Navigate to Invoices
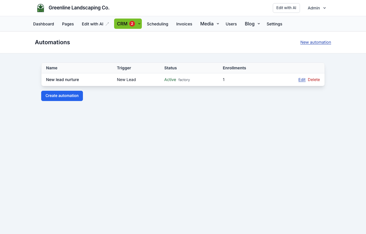This screenshot has height=234, width=366. pos(184,24)
